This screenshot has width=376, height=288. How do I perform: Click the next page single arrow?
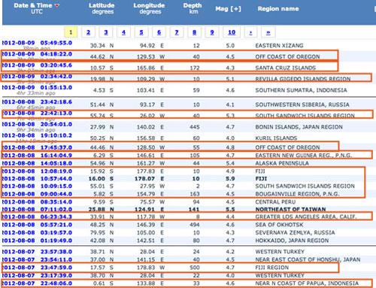pyautogui.click(x=251, y=32)
